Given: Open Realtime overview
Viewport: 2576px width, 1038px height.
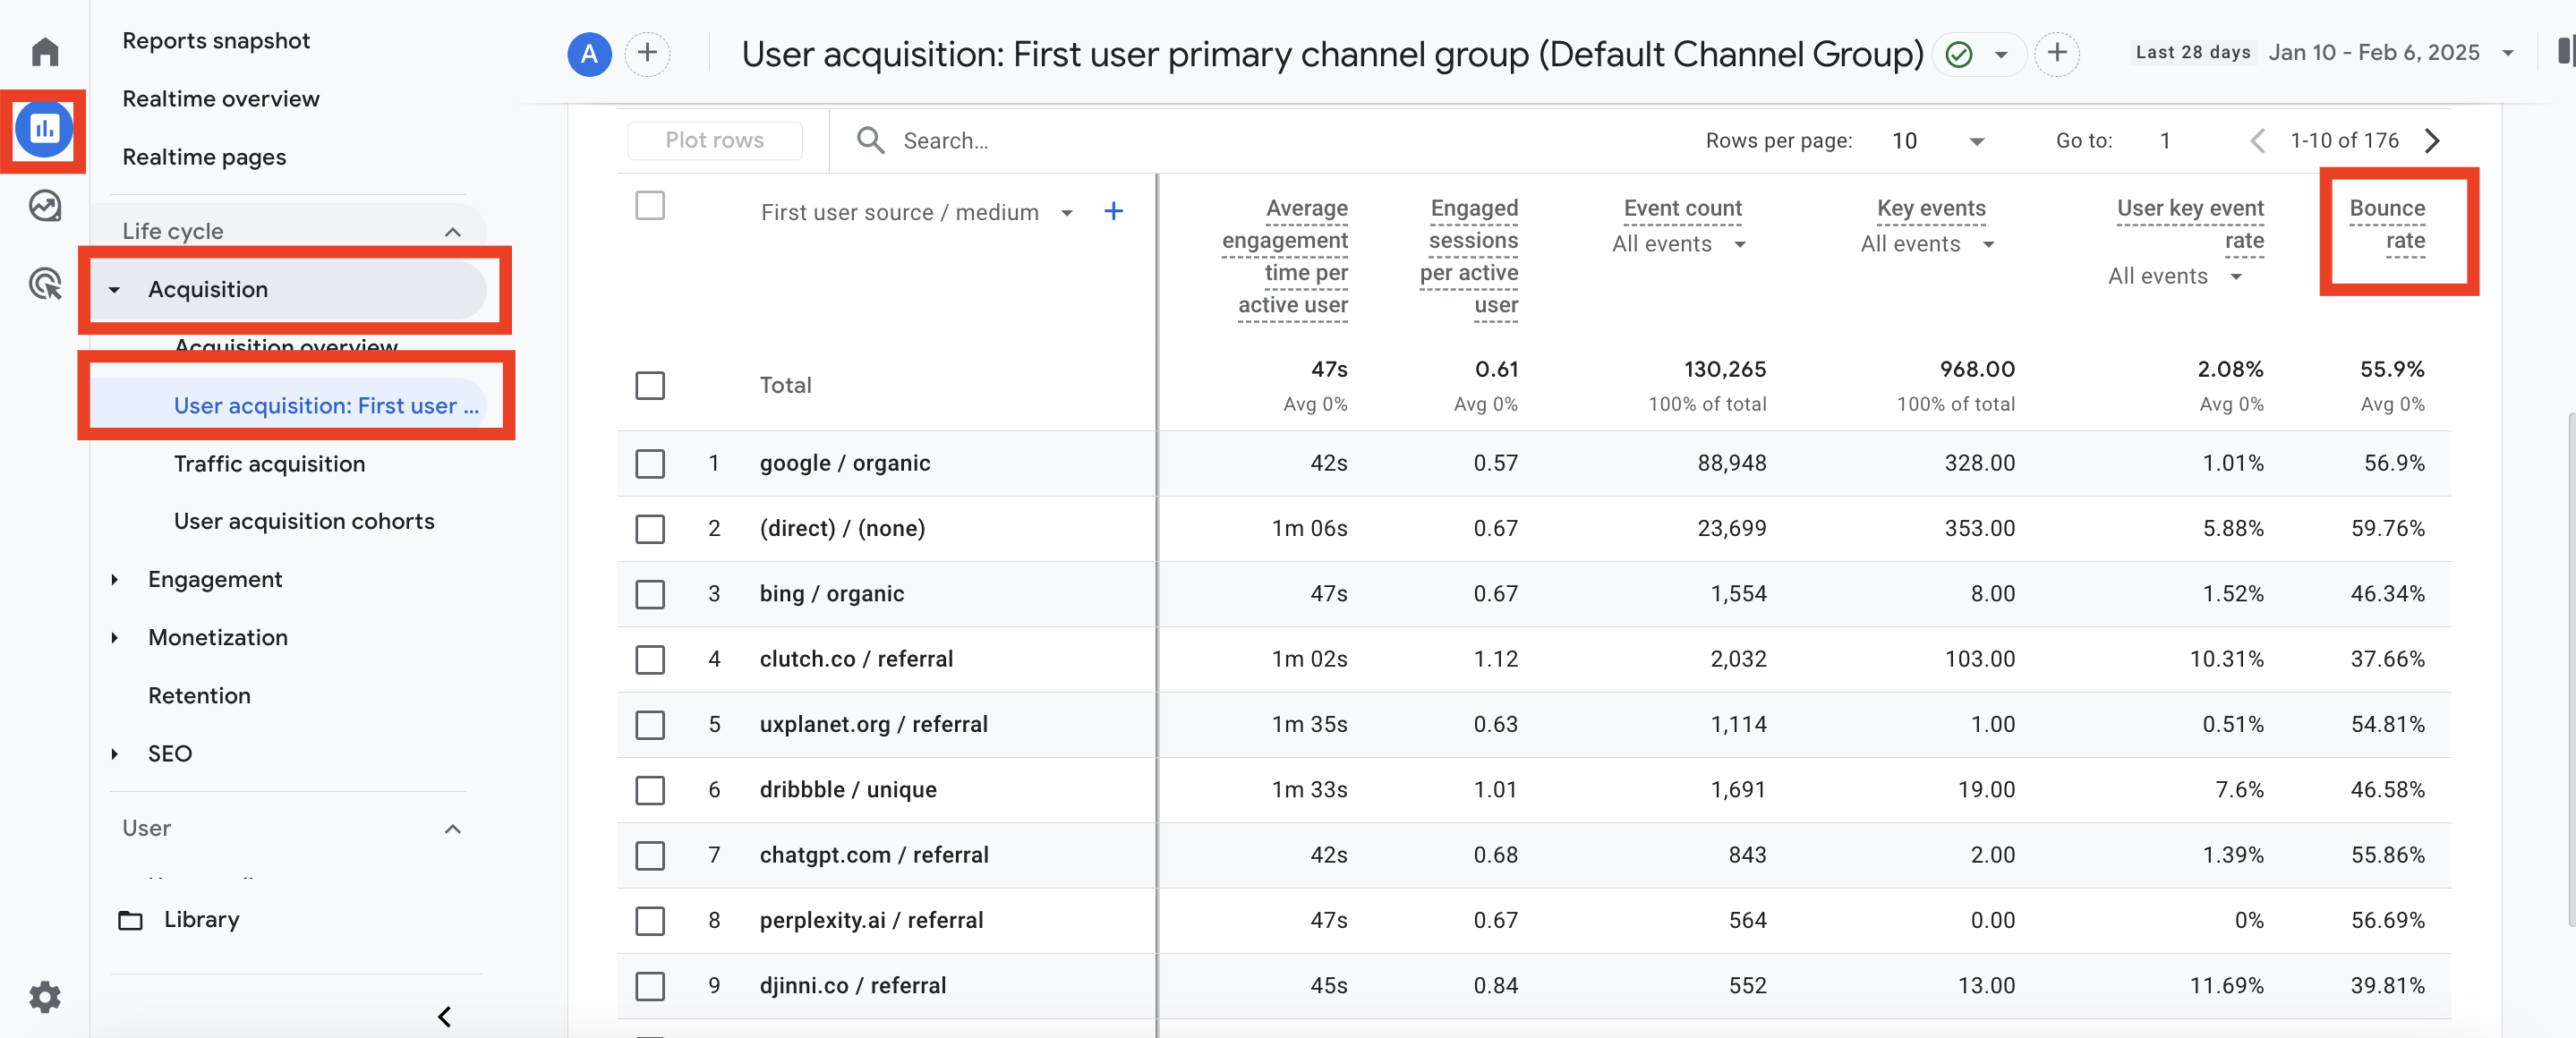Looking at the screenshot, I should pos(221,98).
